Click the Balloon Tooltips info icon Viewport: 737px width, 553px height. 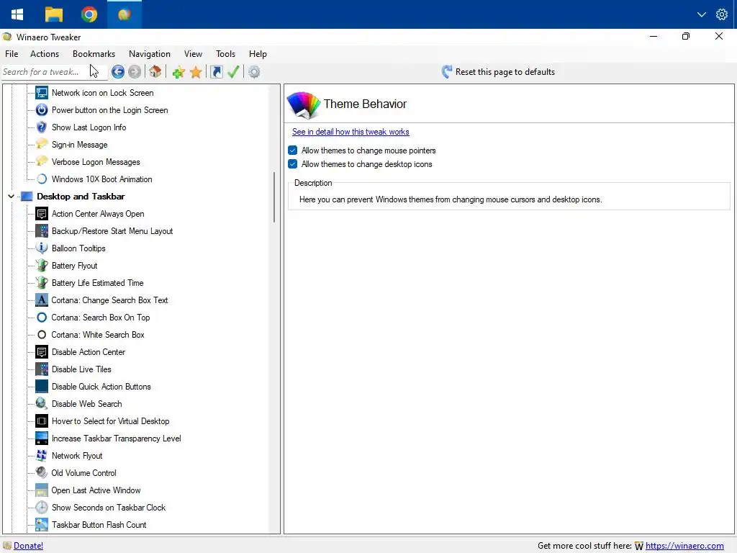[42, 248]
